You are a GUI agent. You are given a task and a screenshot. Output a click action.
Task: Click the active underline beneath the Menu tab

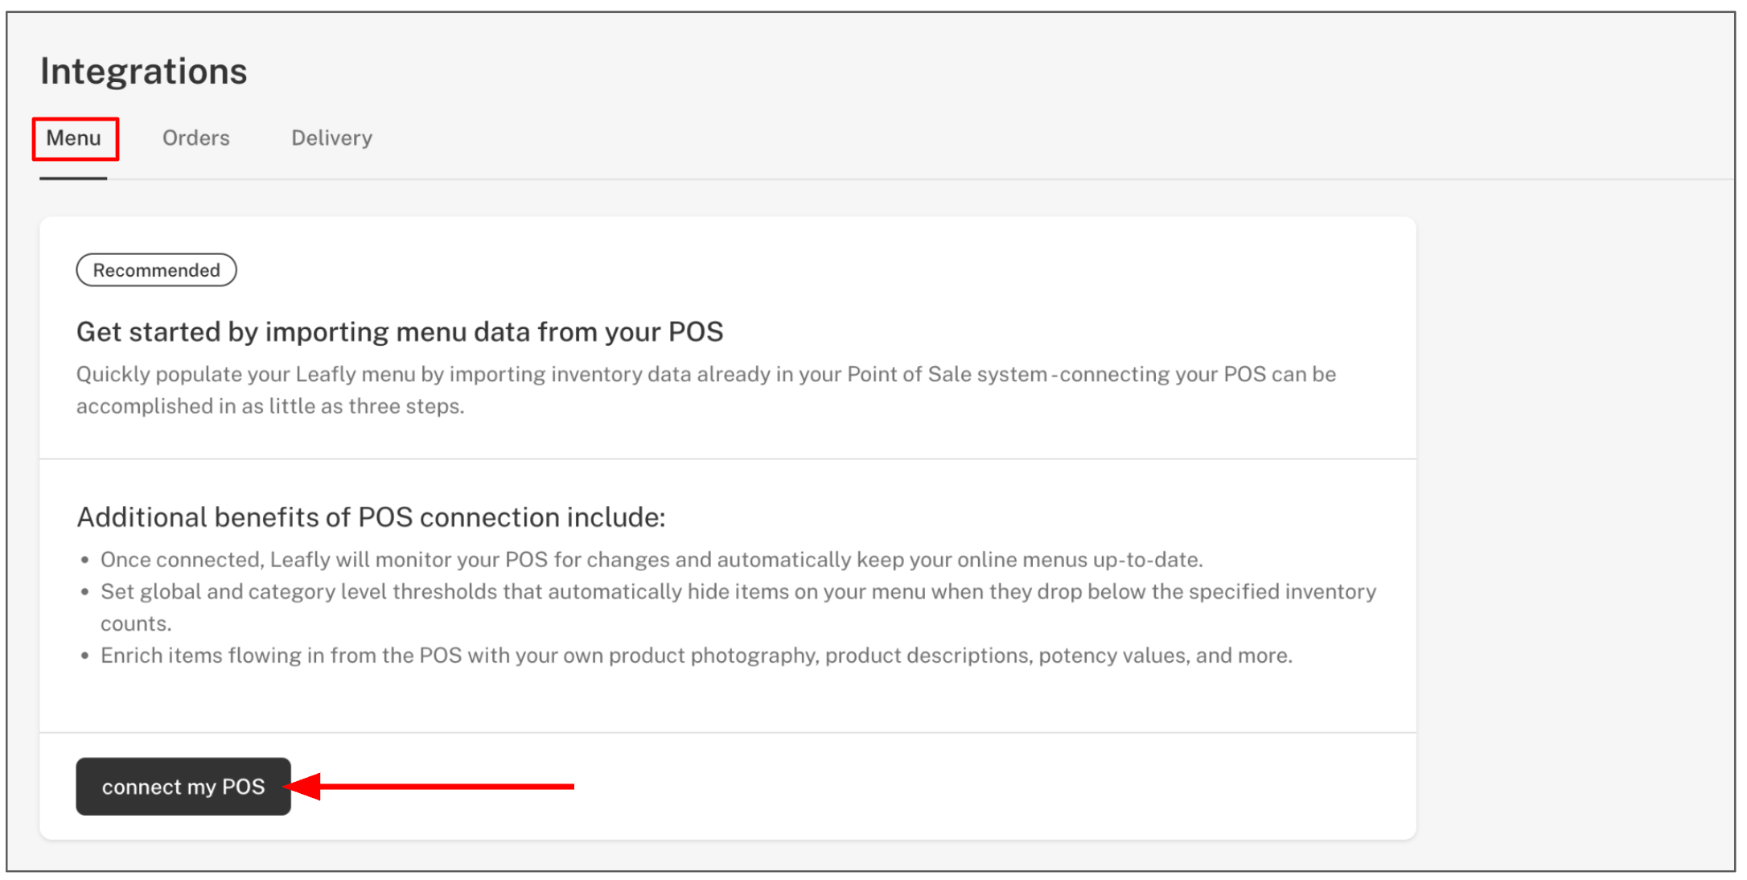(x=73, y=179)
